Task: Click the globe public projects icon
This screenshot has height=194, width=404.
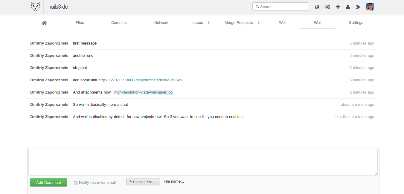Action: click(317, 6)
